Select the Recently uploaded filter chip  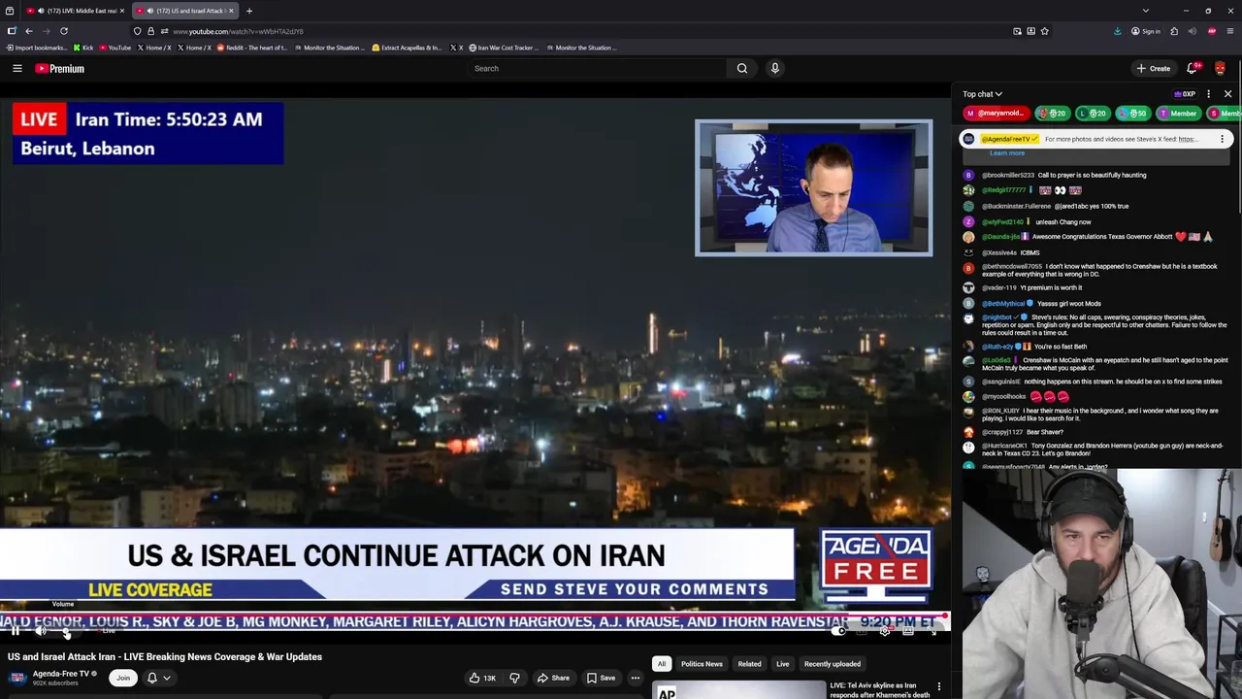(832, 664)
